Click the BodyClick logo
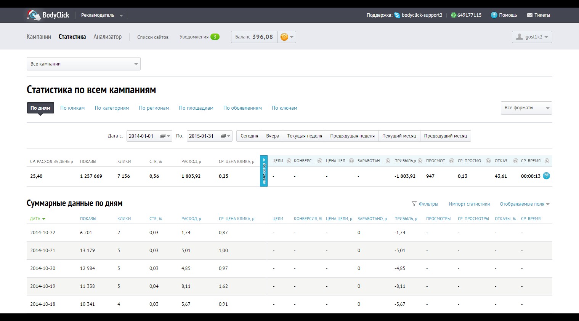Image resolution: width=579 pixels, height=321 pixels. (48, 15)
